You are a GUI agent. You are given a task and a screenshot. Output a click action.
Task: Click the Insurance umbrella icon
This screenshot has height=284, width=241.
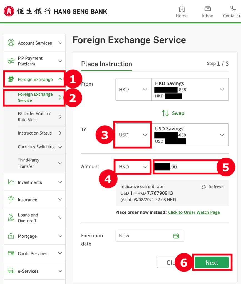coord(11,199)
